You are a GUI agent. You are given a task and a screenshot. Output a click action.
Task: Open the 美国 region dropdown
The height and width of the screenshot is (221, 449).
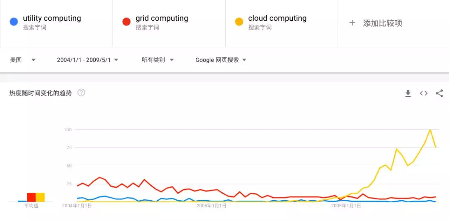[x=23, y=60]
